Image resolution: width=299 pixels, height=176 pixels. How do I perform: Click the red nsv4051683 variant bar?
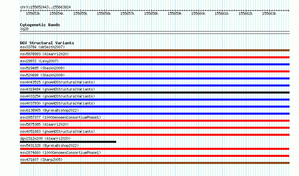(x=155, y=135)
